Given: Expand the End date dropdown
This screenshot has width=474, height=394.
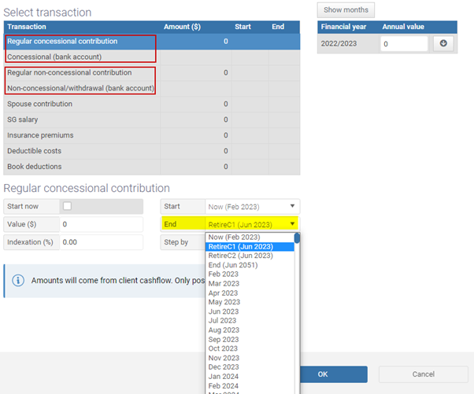Looking at the screenshot, I should (252, 224).
